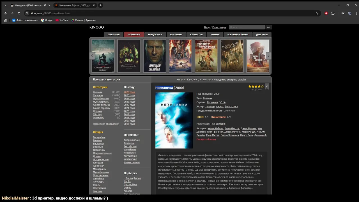Open the Корейские country link
The height and width of the screenshot is (202, 359).
point(130,153)
